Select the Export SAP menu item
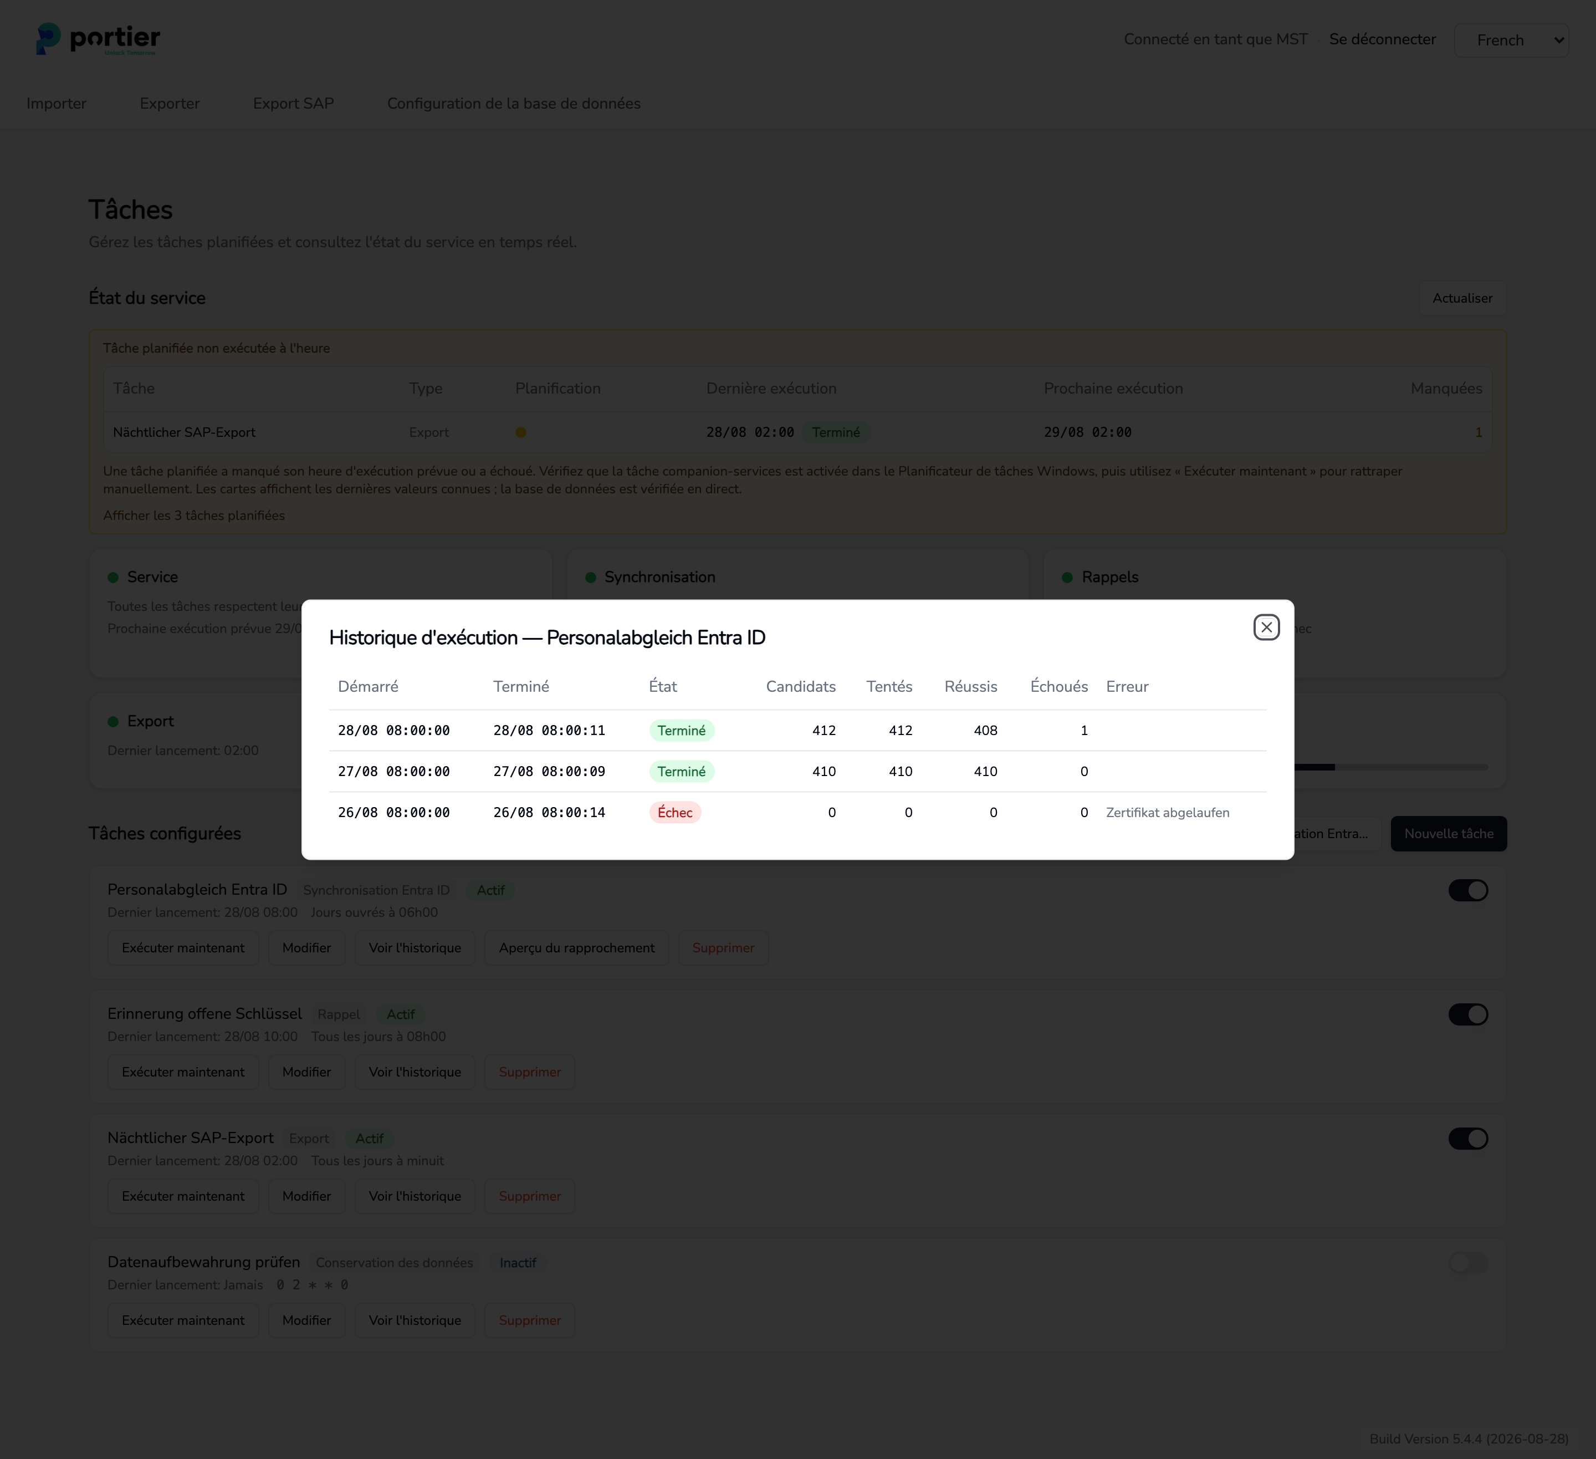The height and width of the screenshot is (1459, 1596). (x=293, y=104)
